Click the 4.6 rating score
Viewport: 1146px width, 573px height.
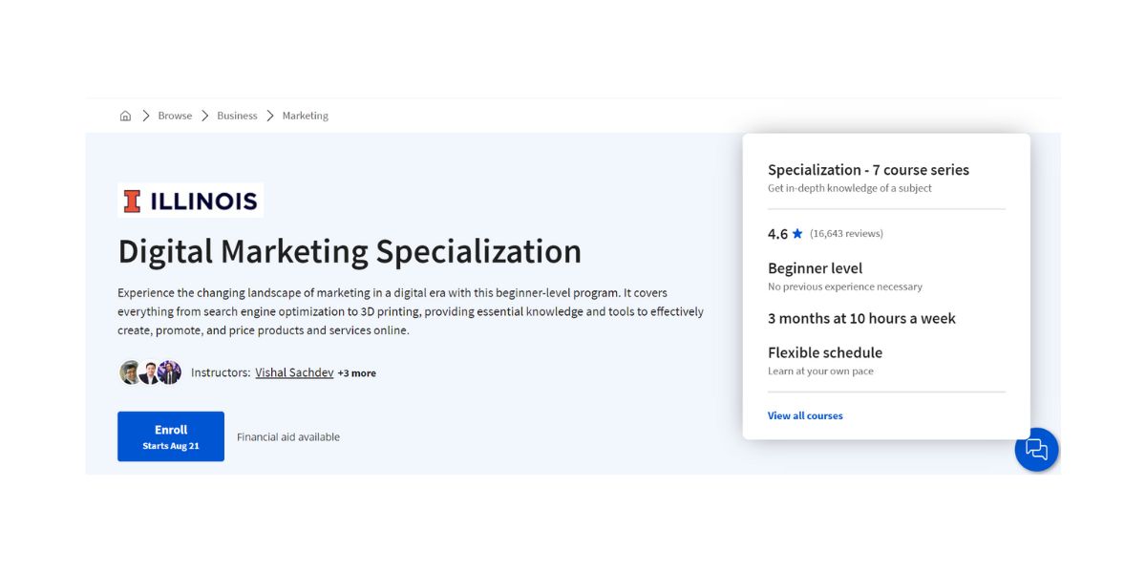coord(776,232)
